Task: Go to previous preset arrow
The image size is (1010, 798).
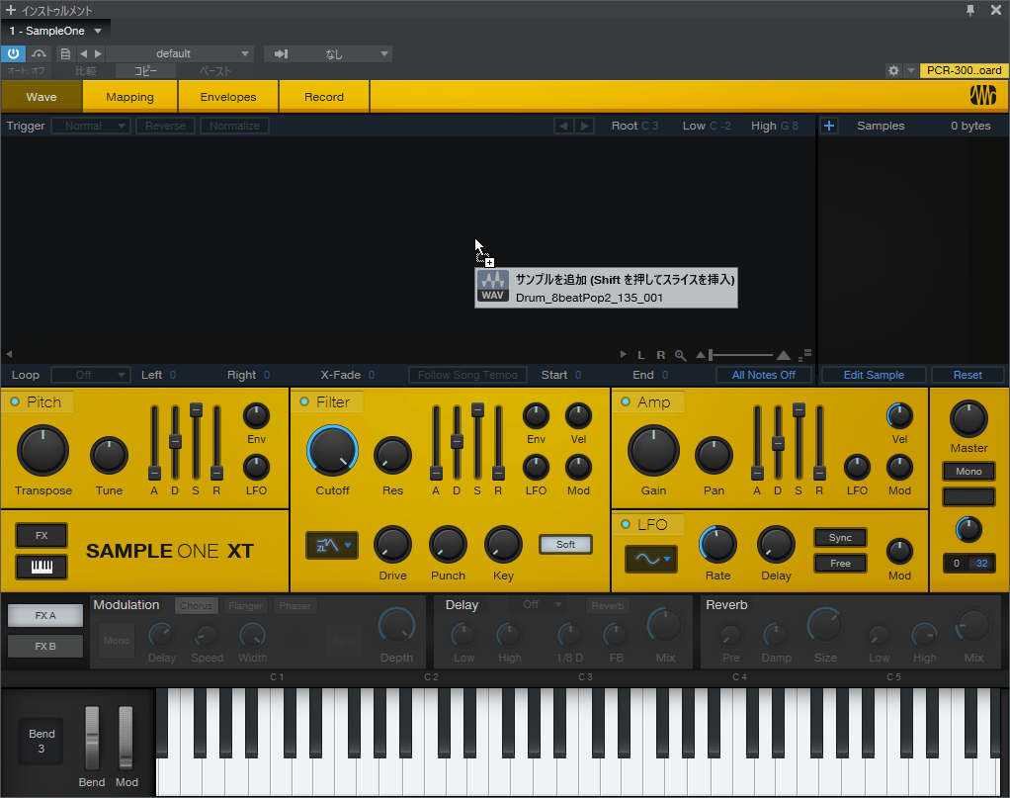Action: click(x=83, y=54)
